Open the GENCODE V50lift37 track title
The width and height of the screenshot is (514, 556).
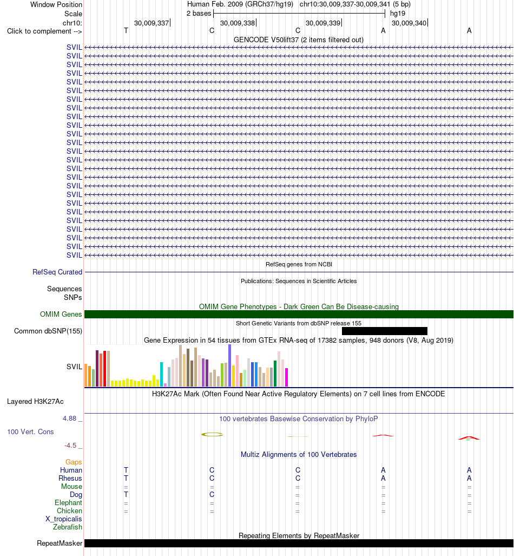[x=299, y=40]
